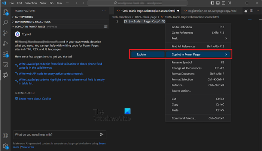The width and height of the screenshot is (262, 151).
Task: Click Learn more about Copilot link
Action: click(x=35, y=99)
